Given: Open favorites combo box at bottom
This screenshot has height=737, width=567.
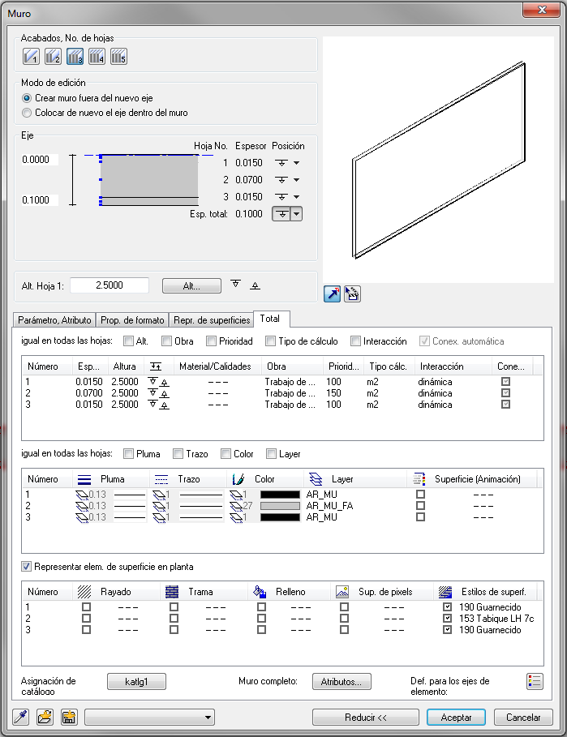Looking at the screenshot, I should (149, 718).
